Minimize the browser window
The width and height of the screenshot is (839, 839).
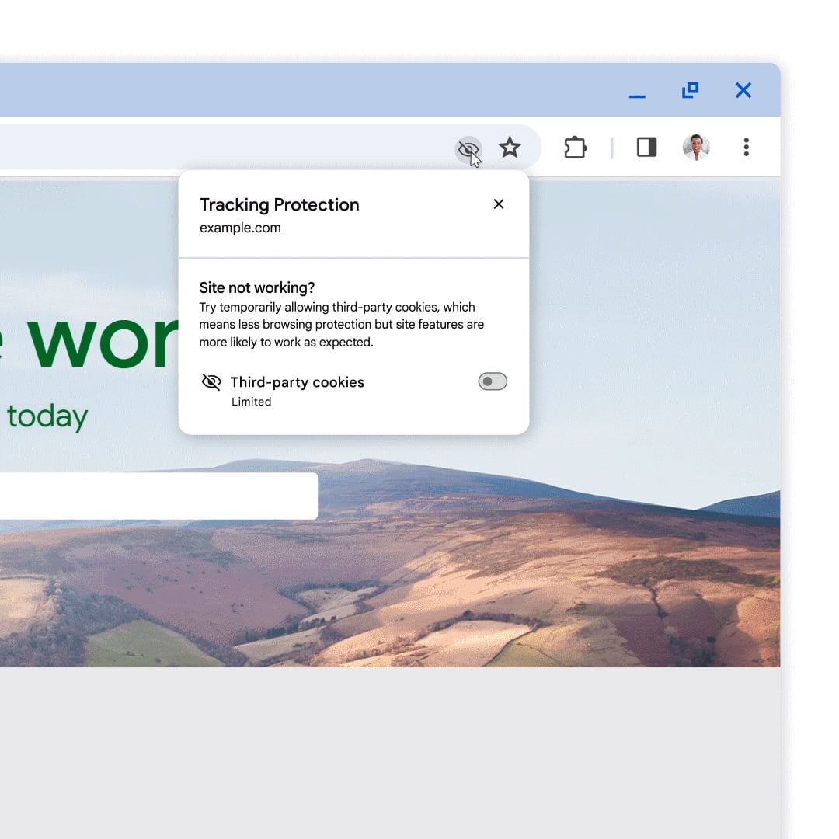coord(637,92)
